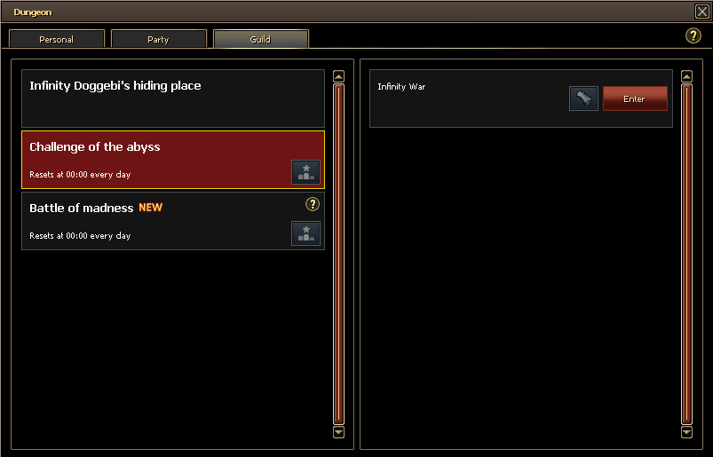713x457 pixels.
Task: Click Enter button for Infinity War
Action: [635, 98]
